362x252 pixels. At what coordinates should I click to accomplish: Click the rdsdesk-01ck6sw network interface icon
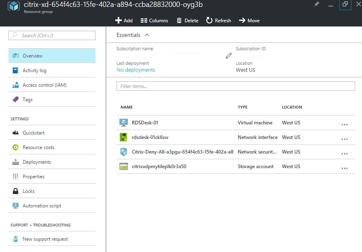[123, 137]
